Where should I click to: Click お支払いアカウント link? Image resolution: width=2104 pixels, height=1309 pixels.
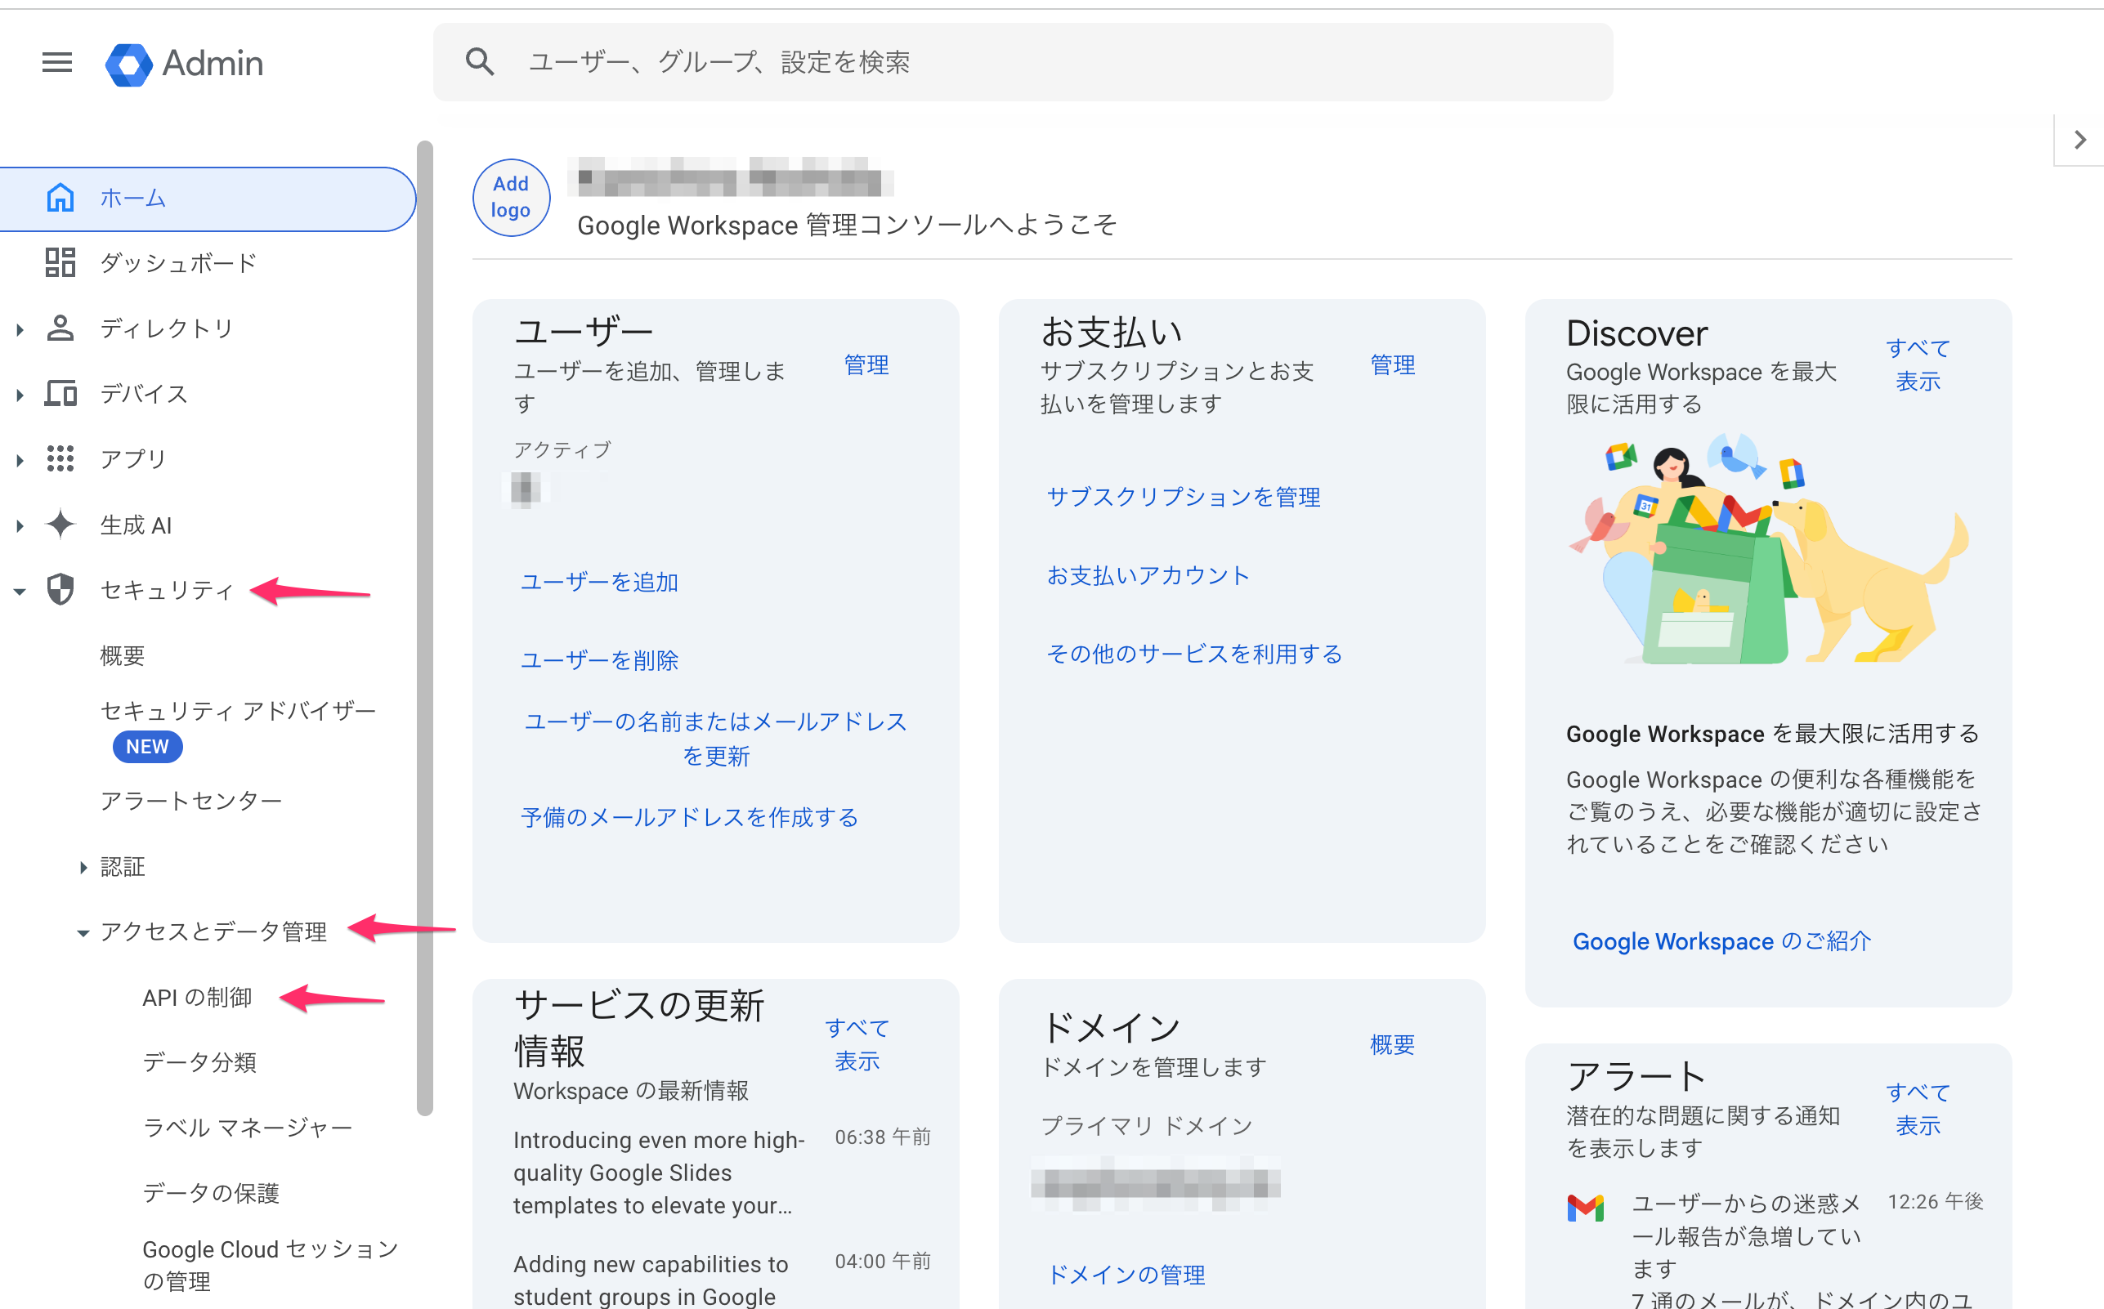(1148, 576)
